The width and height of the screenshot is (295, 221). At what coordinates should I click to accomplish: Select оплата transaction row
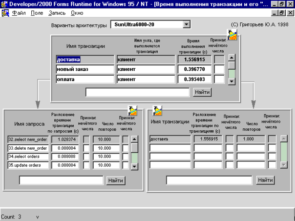coord(85,80)
